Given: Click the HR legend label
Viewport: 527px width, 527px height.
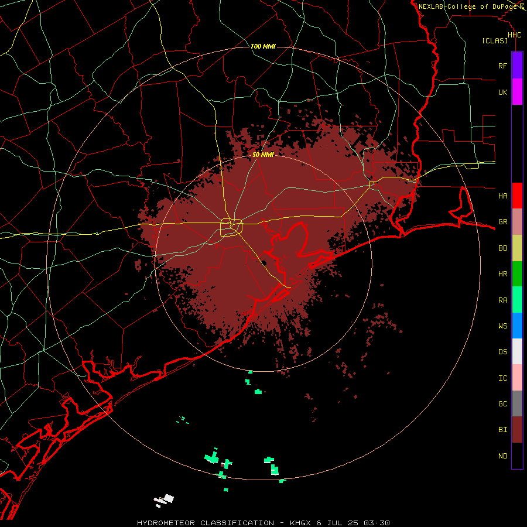Looking at the screenshot, I should [502, 274].
